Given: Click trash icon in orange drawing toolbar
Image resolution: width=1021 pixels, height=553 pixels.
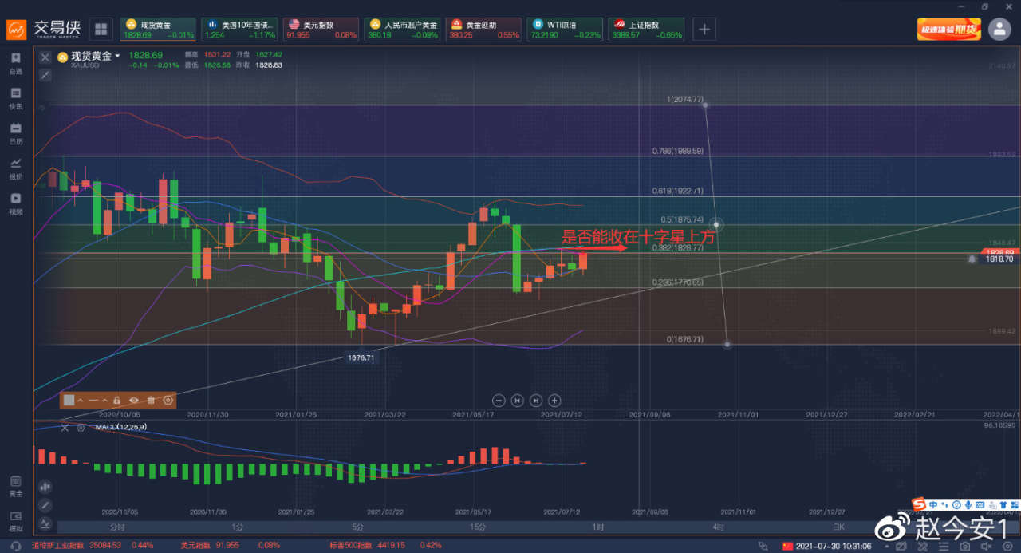Looking at the screenshot, I should tap(151, 400).
